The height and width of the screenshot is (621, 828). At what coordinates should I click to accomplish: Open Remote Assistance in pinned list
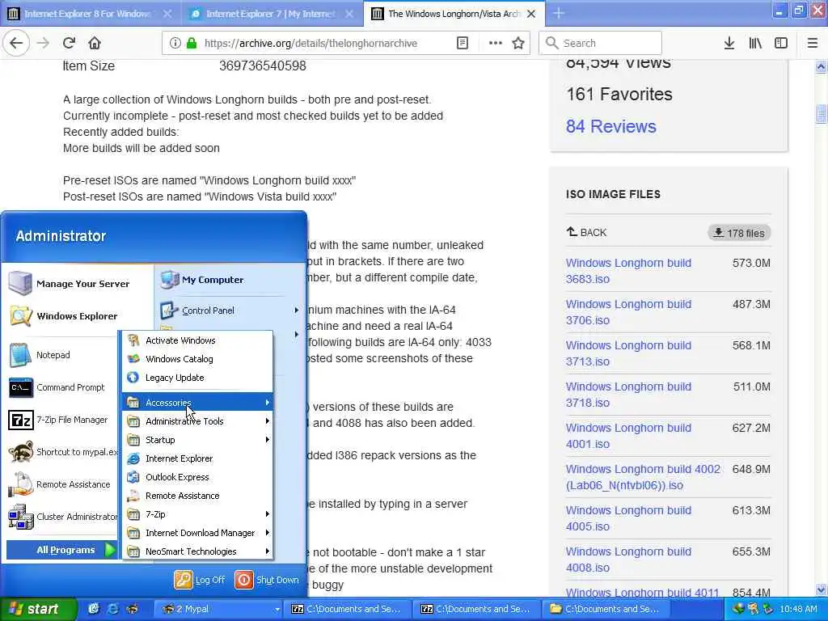(x=60, y=484)
